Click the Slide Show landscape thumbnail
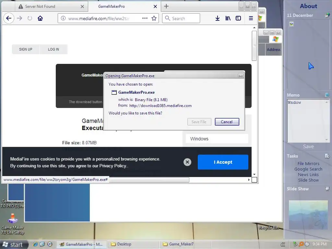Screen dimensions: 332x249 (x=308, y=215)
